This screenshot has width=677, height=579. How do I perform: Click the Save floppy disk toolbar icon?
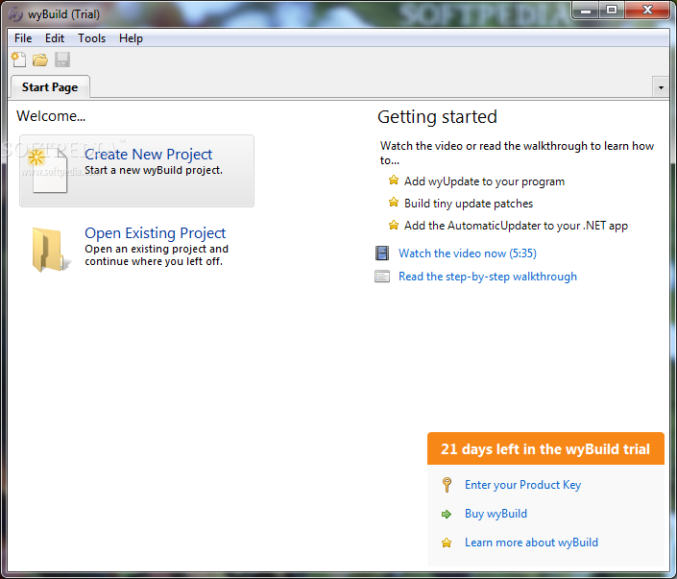(62, 60)
